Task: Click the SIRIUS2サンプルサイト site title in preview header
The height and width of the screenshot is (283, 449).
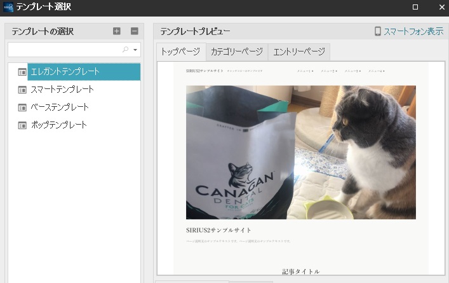Action: (204, 71)
